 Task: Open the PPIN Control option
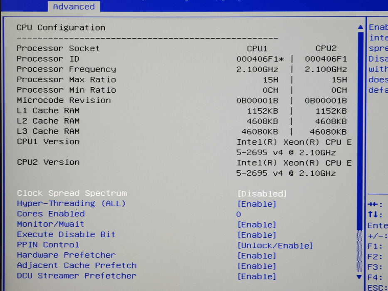275,245
